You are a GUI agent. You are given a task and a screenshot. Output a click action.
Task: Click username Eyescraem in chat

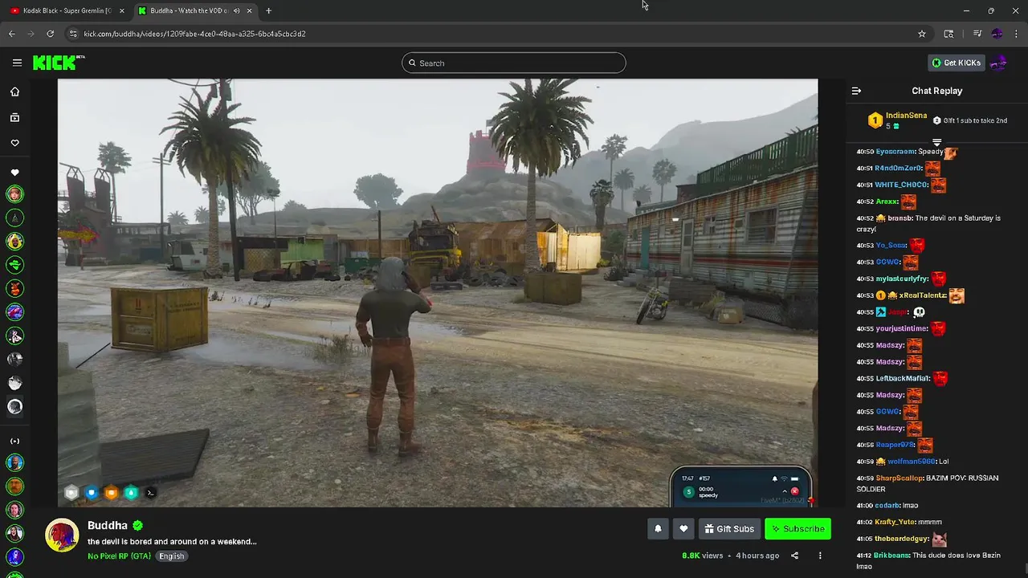click(x=895, y=151)
